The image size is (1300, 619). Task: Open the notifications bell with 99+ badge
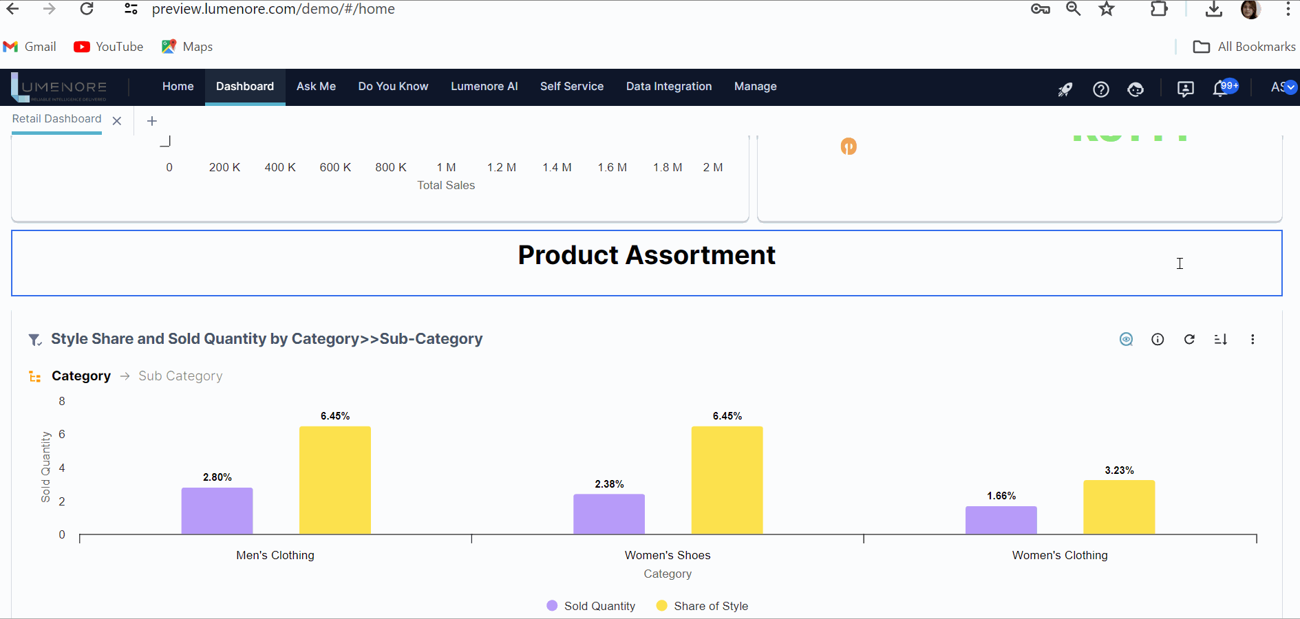click(x=1219, y=88)
